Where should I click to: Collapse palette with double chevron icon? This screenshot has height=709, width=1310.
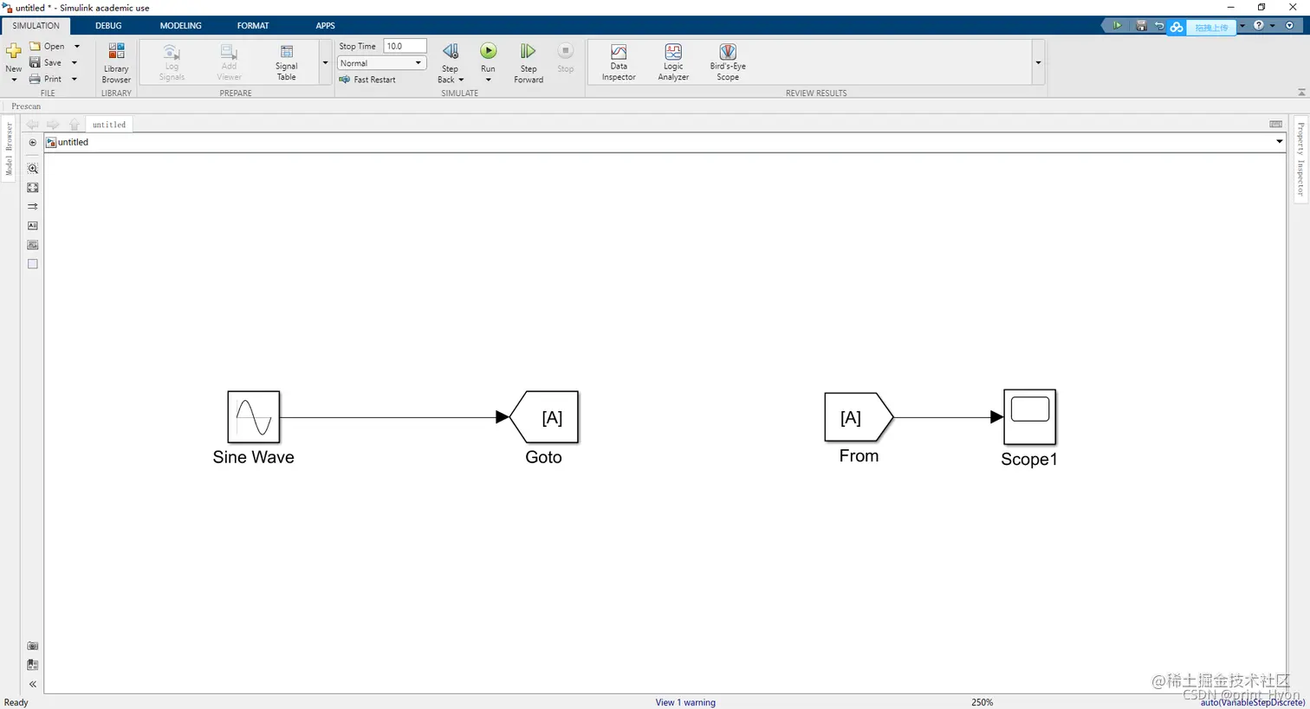(33, 684)
